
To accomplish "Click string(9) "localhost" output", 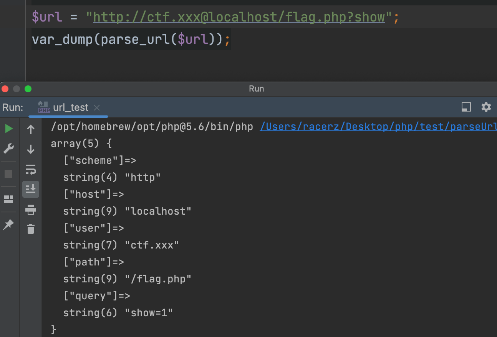I will [x=127, y=211].
